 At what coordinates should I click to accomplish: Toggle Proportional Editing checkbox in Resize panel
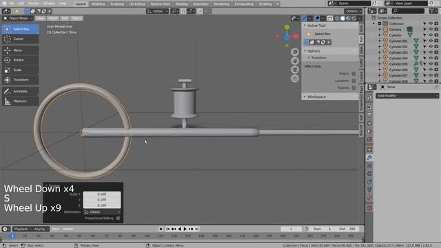coord(118,218)
